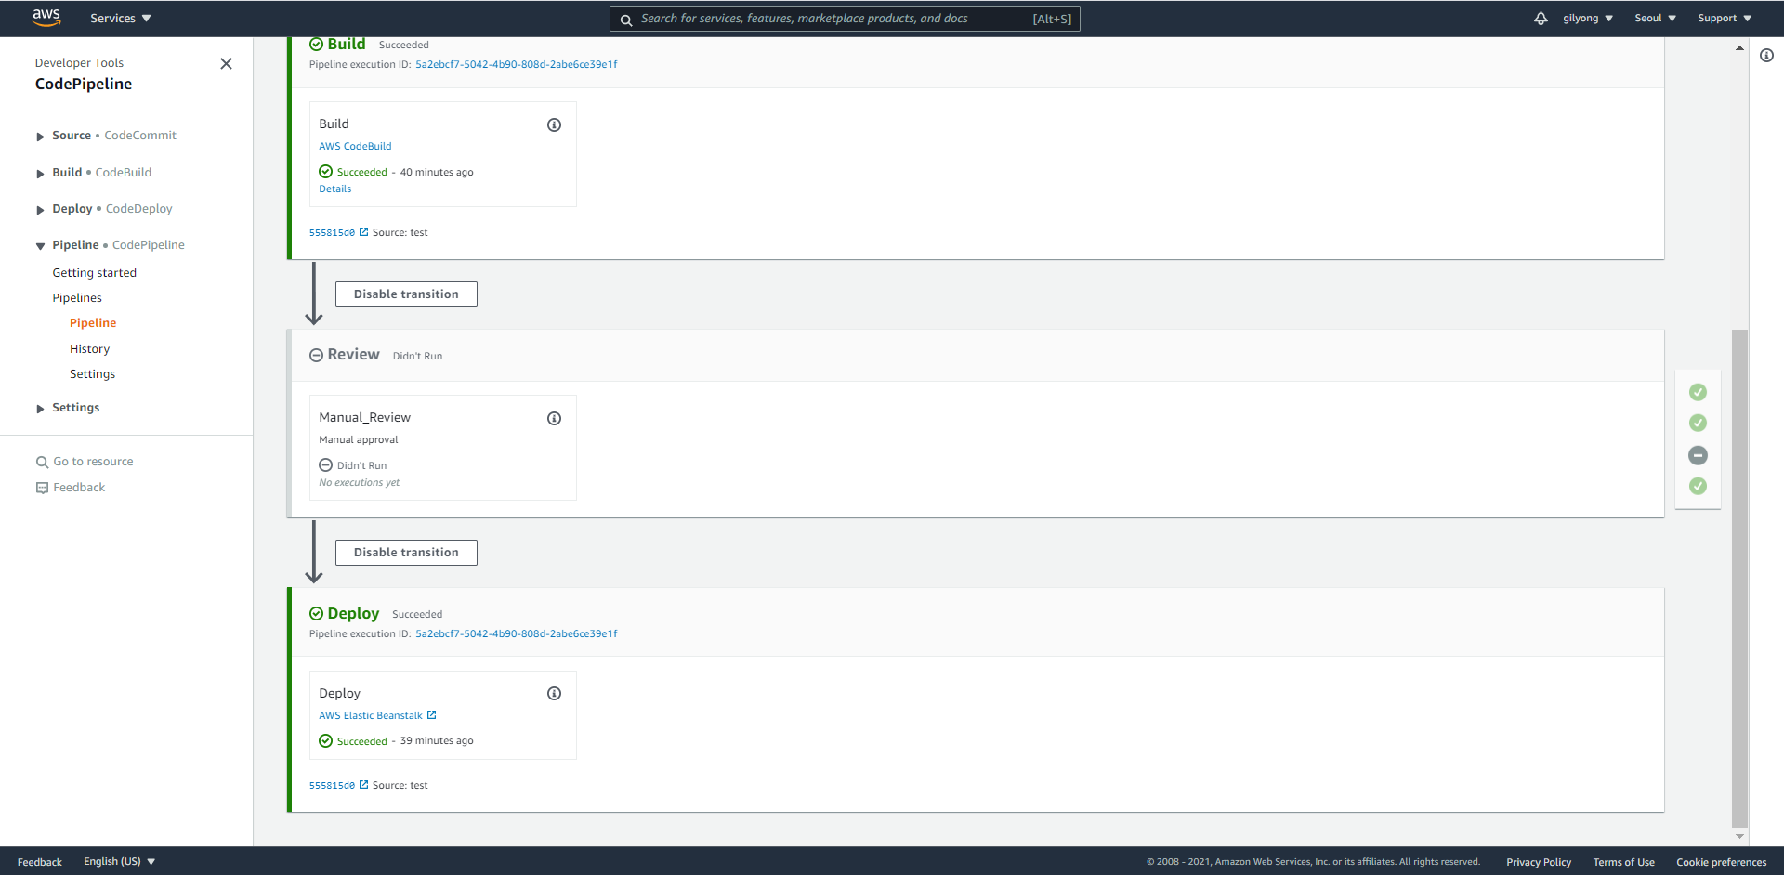Image resolution: width=1784 pixels, height=875 pixels.
Task: Open Build stage pipeline execution ID link
Action: pos(516,64)
